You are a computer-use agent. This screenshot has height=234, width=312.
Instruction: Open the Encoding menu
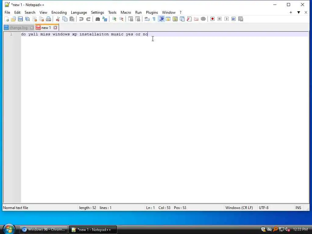tap(59, 12)
